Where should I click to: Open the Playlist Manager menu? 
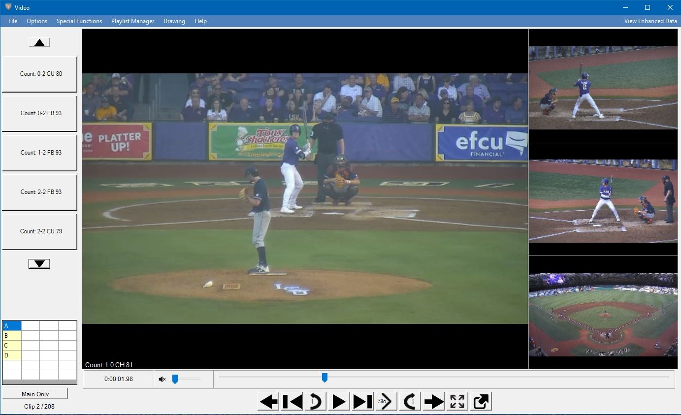(x=132, y=21)
